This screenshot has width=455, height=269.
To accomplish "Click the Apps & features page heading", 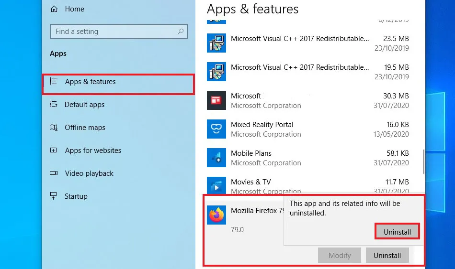I will 252,9.
